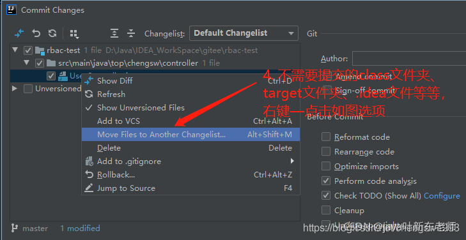The image size is (466, 240).
Task: Open the Default Changelist dropdown
Action: point(244,33)
